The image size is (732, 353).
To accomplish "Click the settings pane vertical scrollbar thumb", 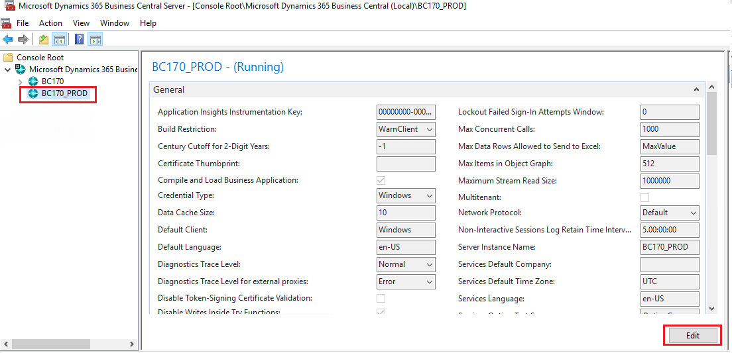I will (x=712, y=123).
